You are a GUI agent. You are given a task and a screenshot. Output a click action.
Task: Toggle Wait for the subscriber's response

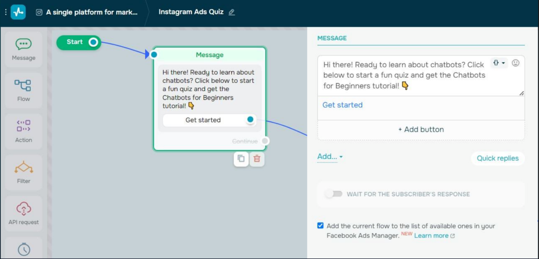334,194
